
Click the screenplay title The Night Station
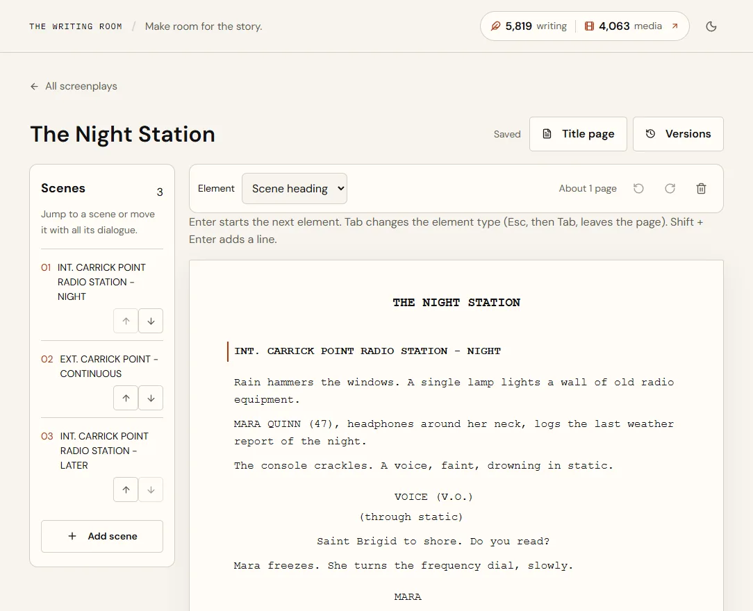click(x=122, y=134)
